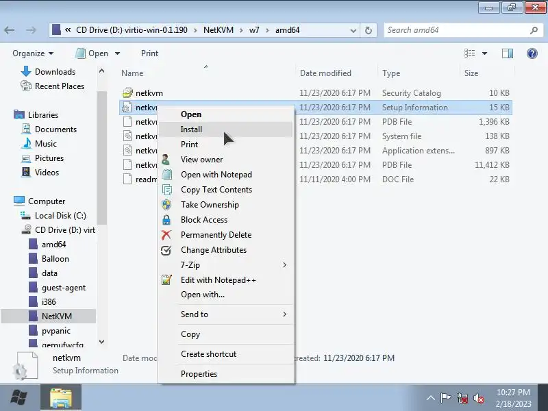548x411 pixels.
Task: Click the Local Disk (C:) drive icon
Action: (25, 216)
